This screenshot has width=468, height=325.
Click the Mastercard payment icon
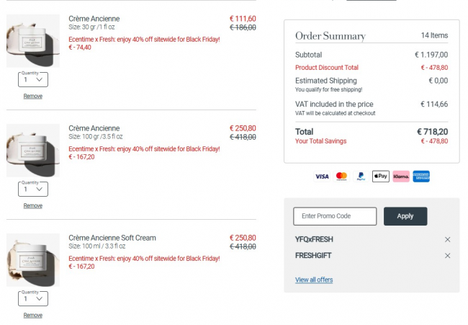tap(341, 176)
